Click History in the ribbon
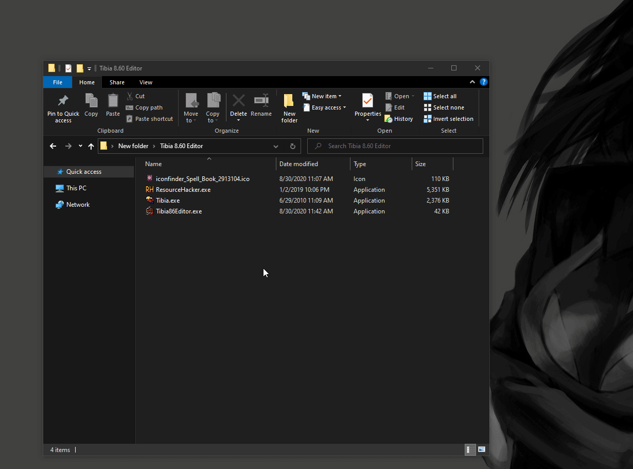Screen dimensions: 633x469 pyautogui.click(x=399, y=119)
